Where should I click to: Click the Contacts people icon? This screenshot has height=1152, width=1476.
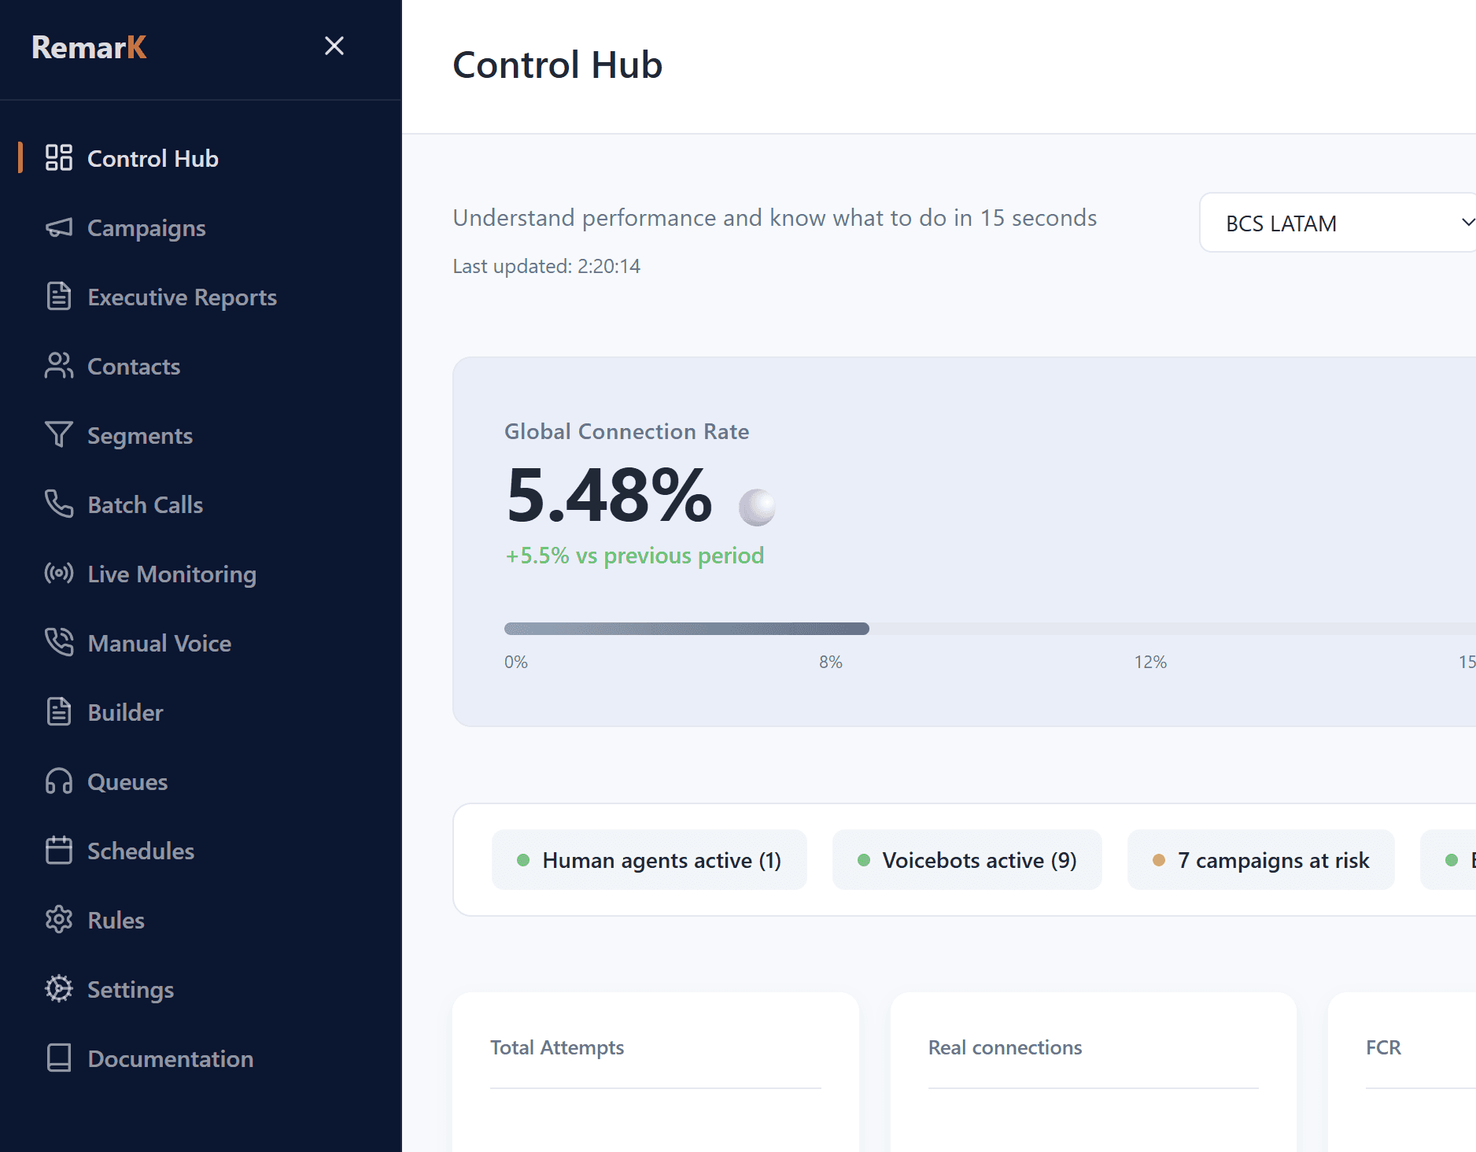59,366
